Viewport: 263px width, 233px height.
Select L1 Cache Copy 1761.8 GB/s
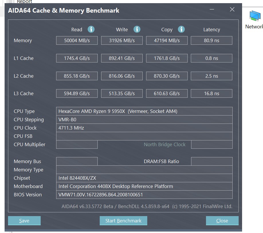pos(167,58)
